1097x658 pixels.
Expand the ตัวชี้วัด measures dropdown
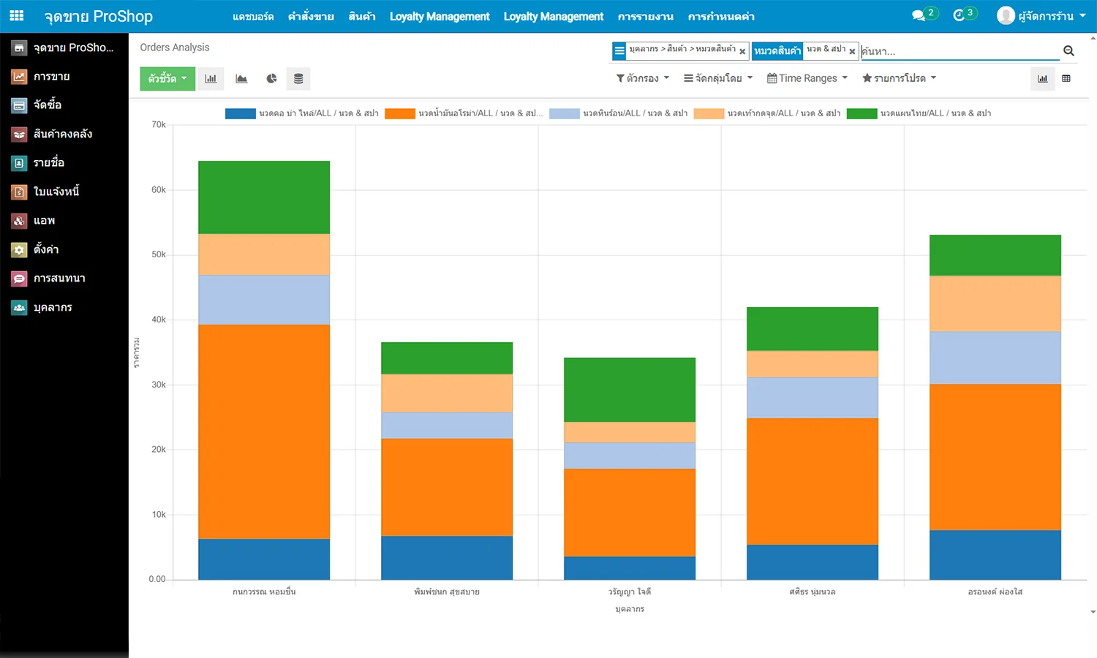(167, 79)
